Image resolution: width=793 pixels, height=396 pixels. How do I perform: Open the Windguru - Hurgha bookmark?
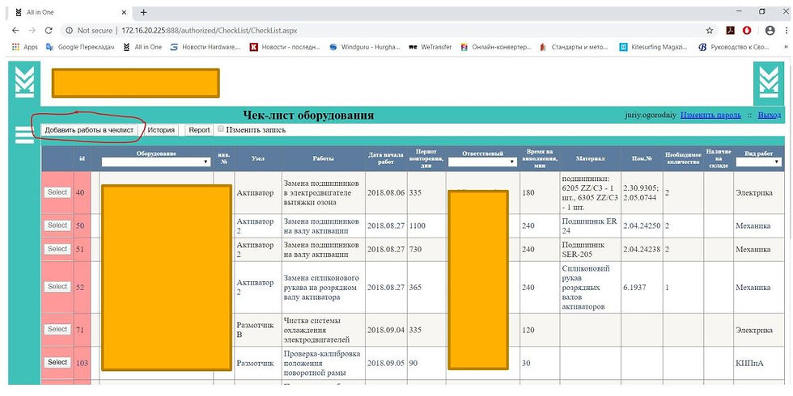365,47
